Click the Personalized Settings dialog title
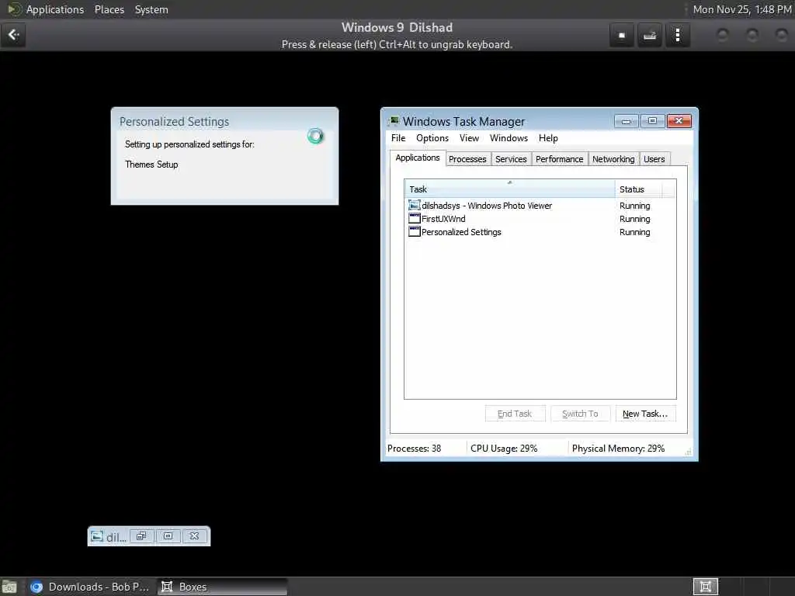The height and width of the screenshot is (596, 795). click(174, 122)
